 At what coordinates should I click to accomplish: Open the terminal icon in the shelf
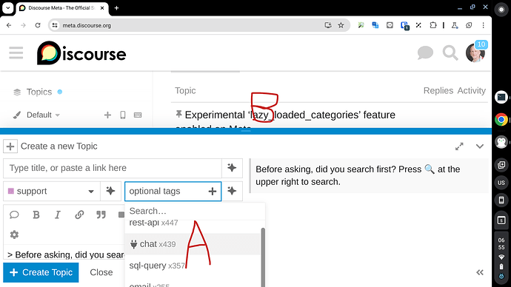tap(501, 98)
